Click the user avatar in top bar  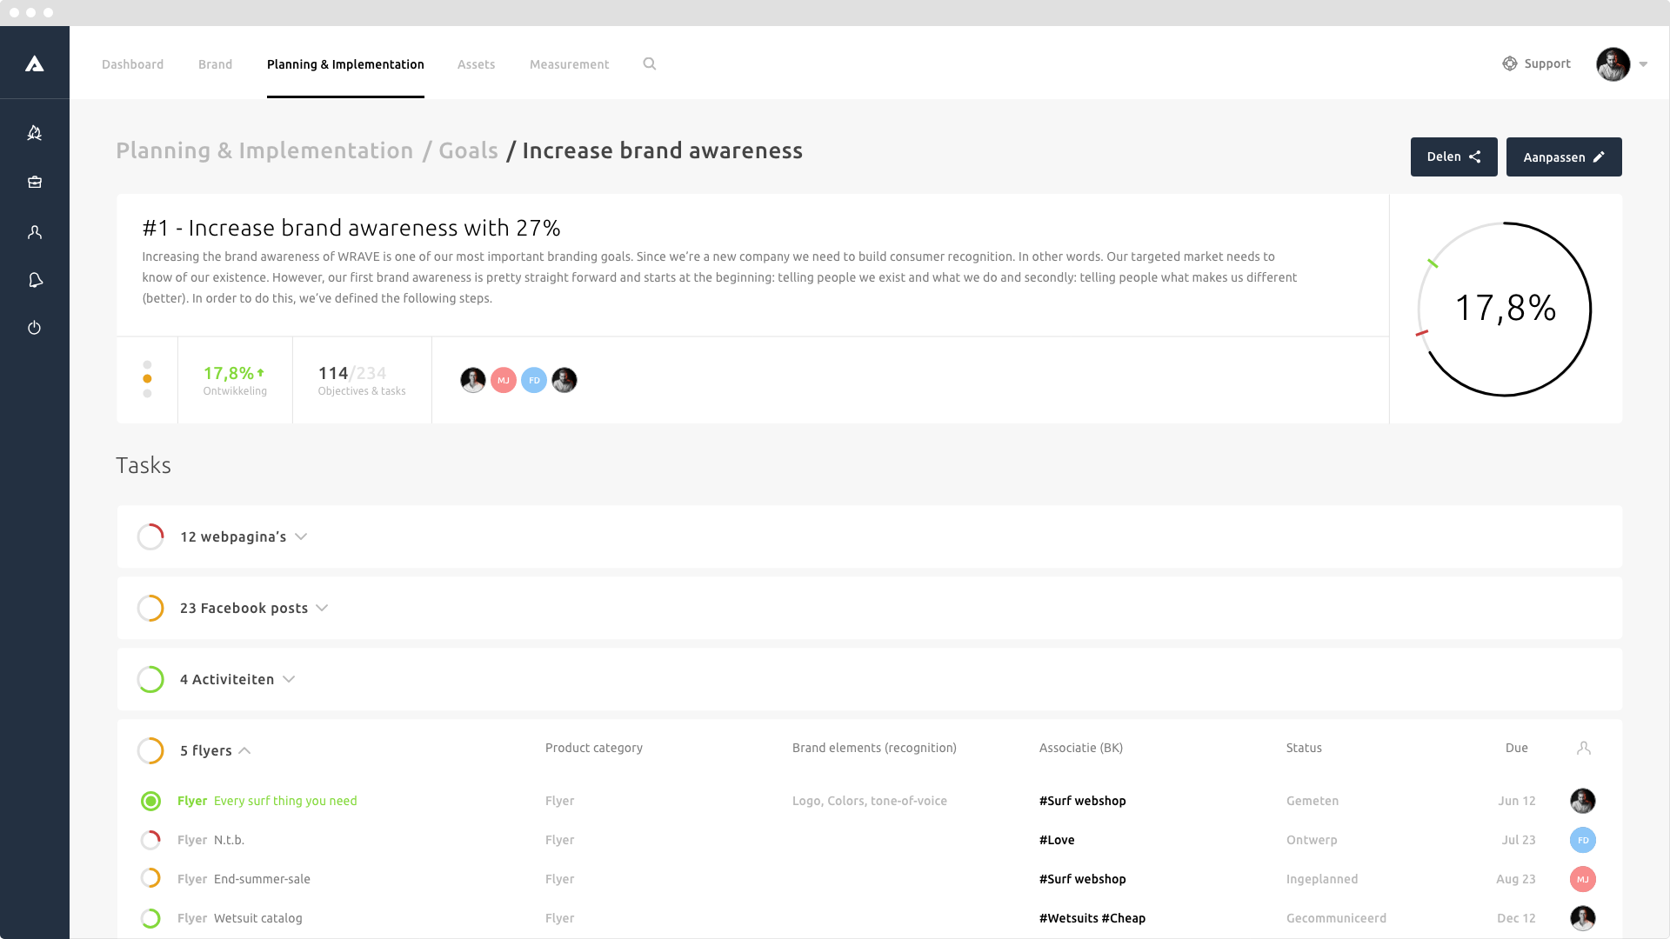point(1613,64)
